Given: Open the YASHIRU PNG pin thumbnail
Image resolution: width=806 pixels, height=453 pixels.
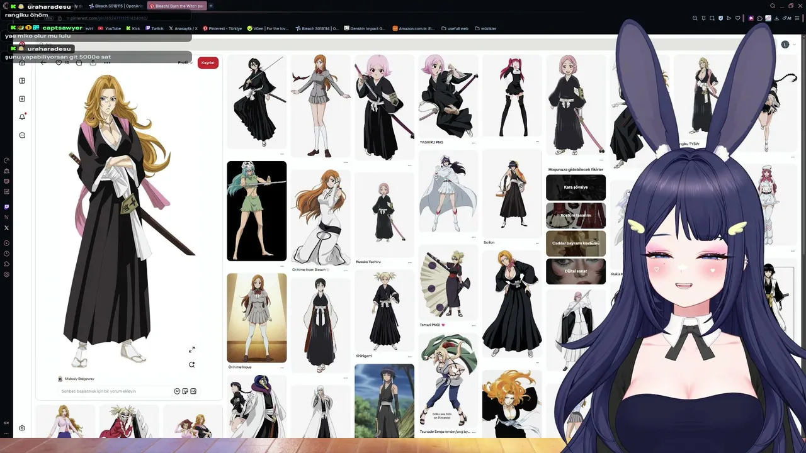Looking at the screenshot, I should tap(448, 96).
